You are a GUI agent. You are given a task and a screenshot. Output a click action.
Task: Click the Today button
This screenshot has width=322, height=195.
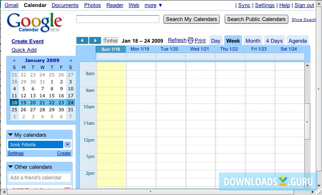pyautogui.click(x=111, y=40)
